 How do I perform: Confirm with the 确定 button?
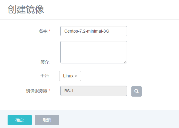[x=20, y=120]
